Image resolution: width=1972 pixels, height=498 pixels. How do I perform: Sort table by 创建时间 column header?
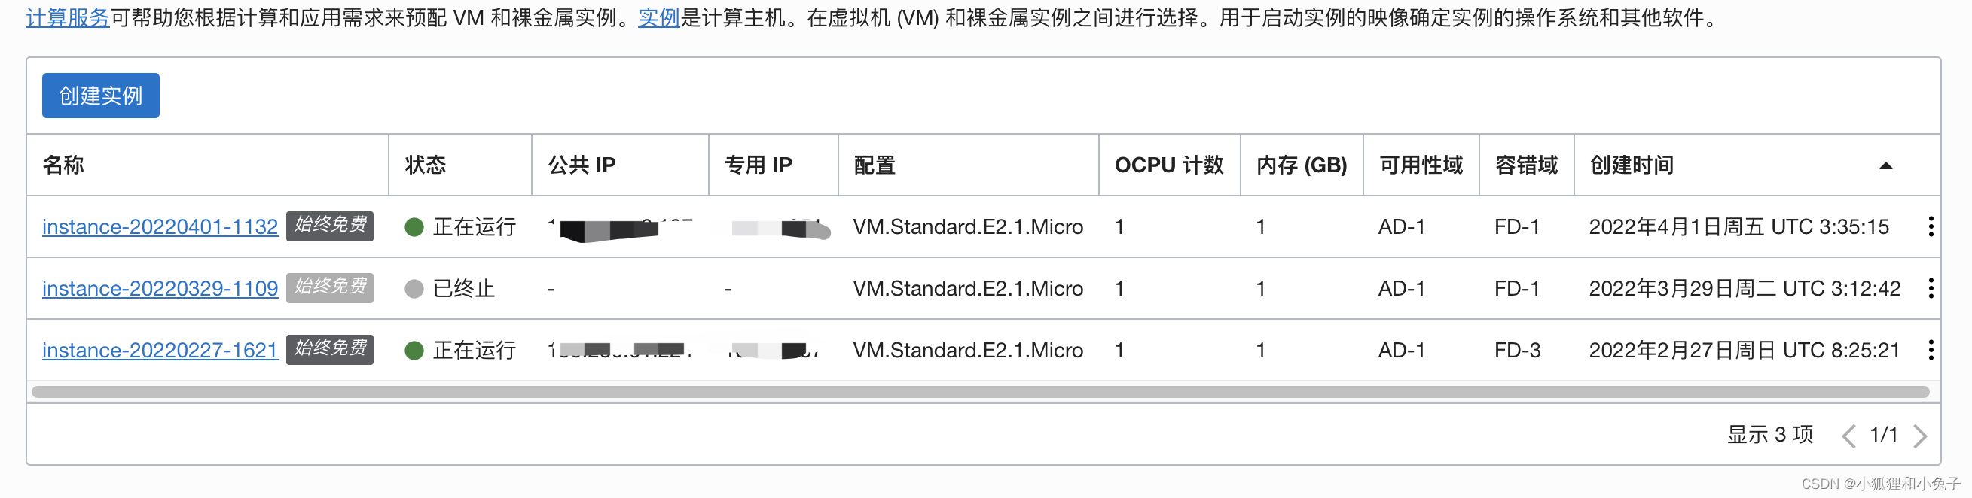(x=1632, y=165)
